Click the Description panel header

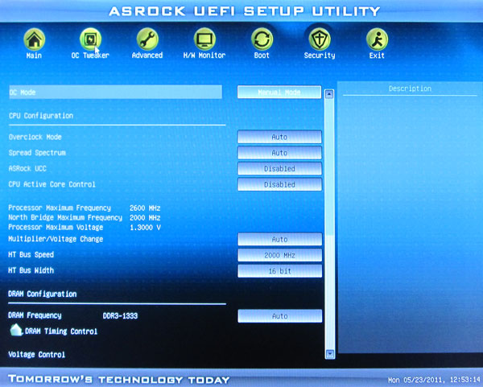click(410, 89)
